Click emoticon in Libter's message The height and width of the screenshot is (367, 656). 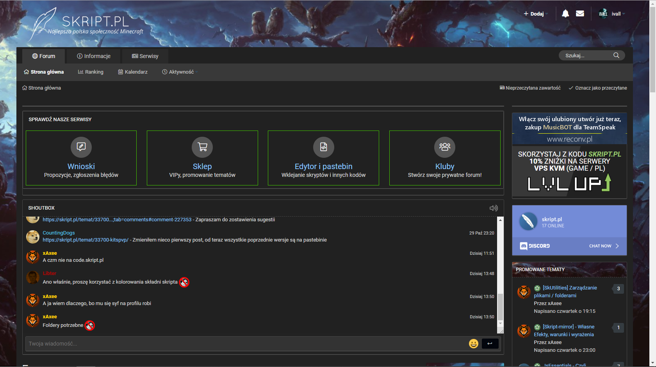click(x=184, y=282)
